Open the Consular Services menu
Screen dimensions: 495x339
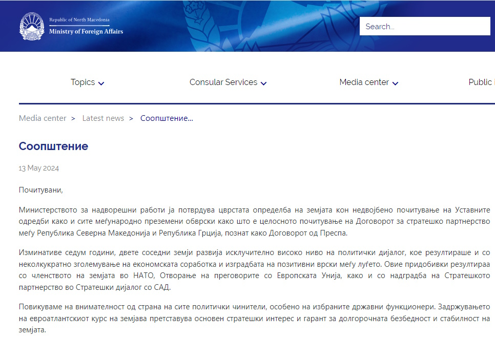click(223, 82)
